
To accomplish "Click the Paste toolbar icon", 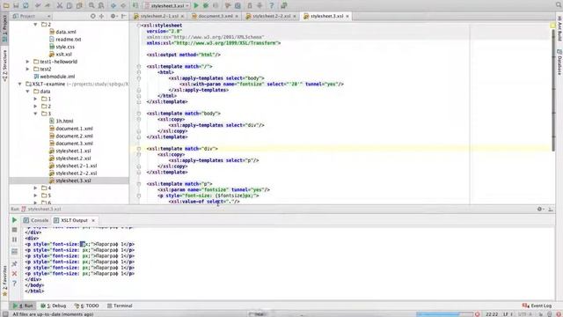I will (79, 5).
